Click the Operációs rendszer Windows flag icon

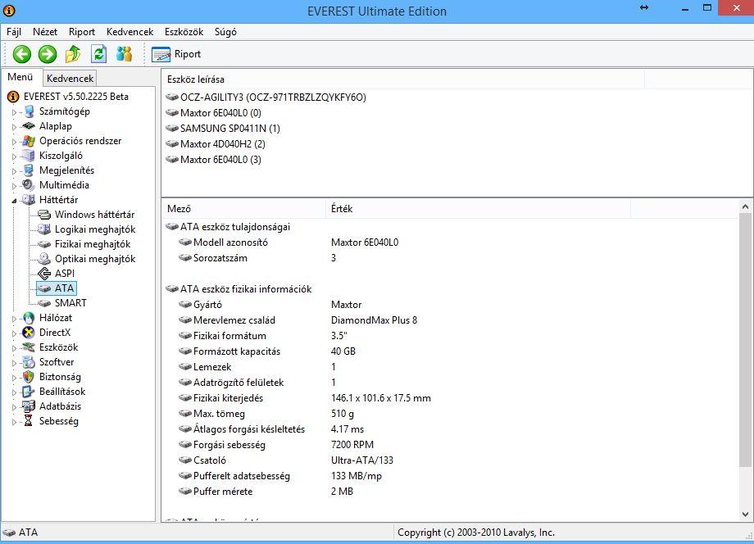click(29, 141)
